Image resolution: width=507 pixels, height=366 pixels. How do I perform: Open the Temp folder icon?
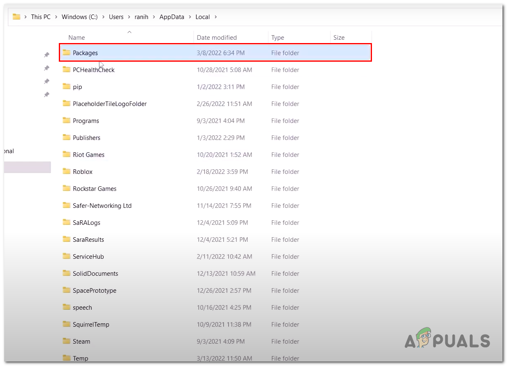[67, 358]
